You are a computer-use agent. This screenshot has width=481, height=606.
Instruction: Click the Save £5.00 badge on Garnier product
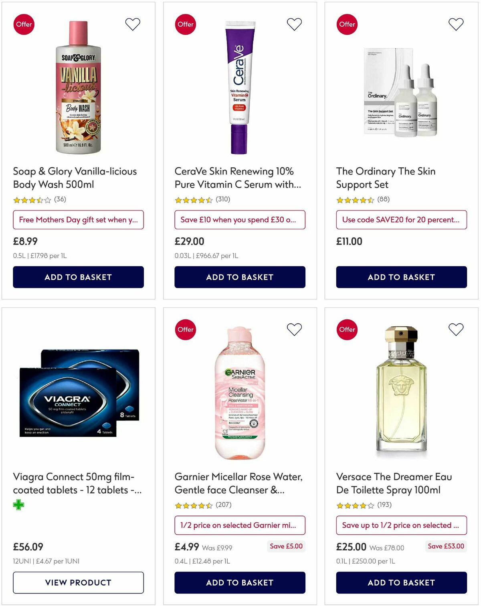pos(286,546)
